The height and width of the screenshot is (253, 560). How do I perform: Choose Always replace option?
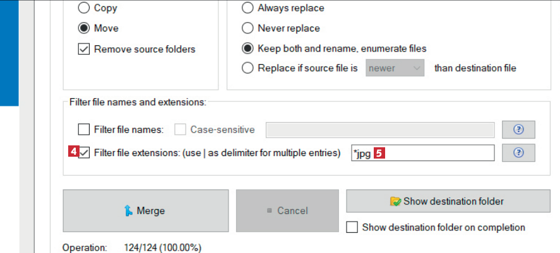[x=247, y=8]
